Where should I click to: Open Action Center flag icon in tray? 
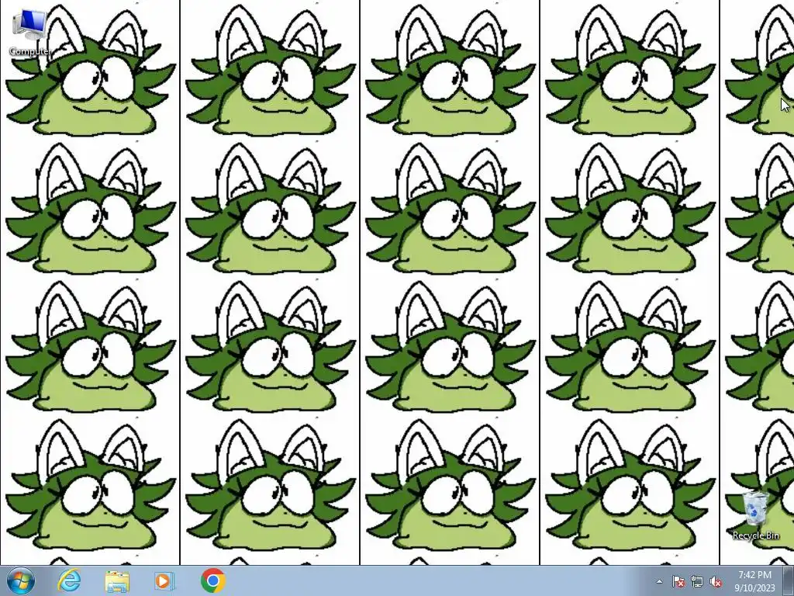click(x=678, y=581)
